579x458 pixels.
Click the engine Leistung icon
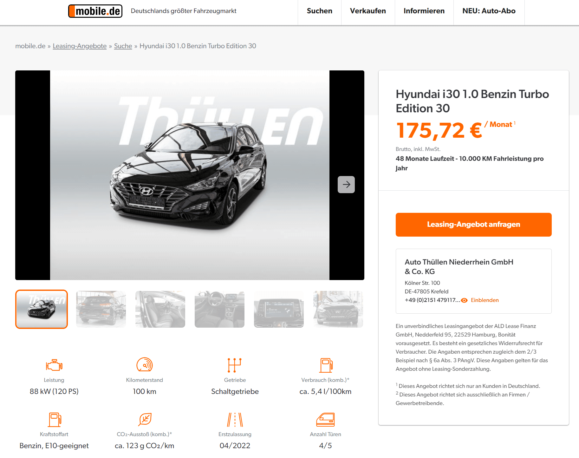click(54, 365)
